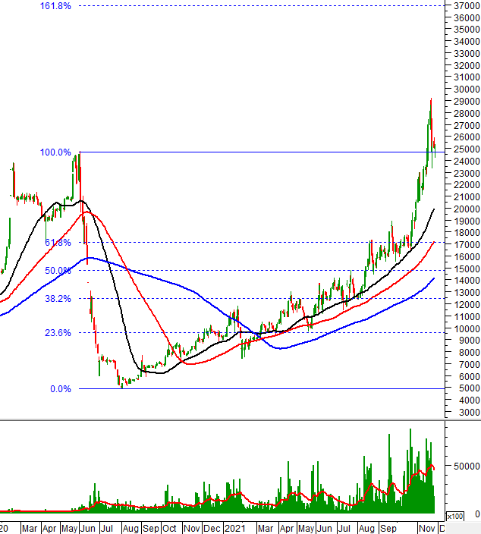The width and height of the screenshot is (481, 534).
Task: Click the 25000 price axis label
Action: pyautogui.click(x=463, y=149)
